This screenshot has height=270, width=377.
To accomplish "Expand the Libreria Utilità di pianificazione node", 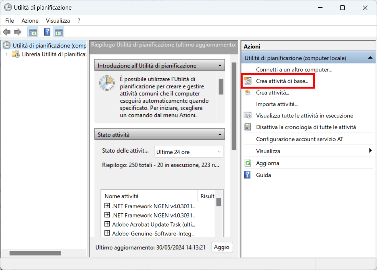I will coord(7,54).
